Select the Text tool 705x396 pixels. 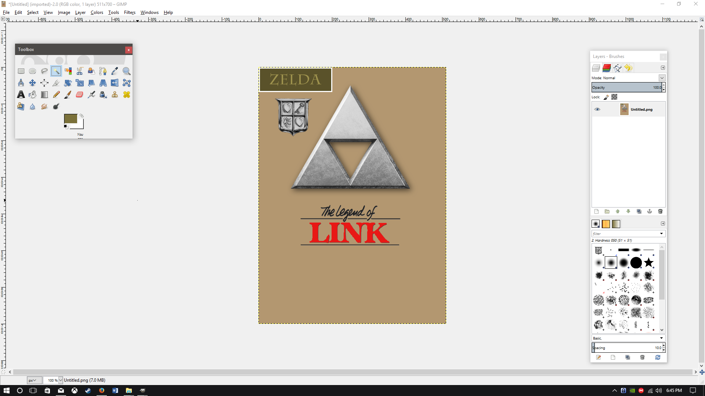tap(21, 95)
